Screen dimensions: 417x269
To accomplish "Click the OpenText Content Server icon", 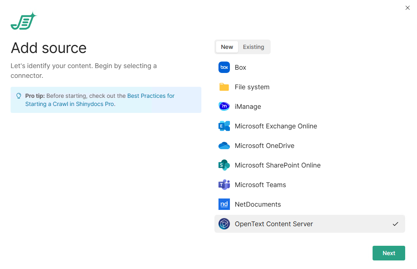I will point(224,224).
